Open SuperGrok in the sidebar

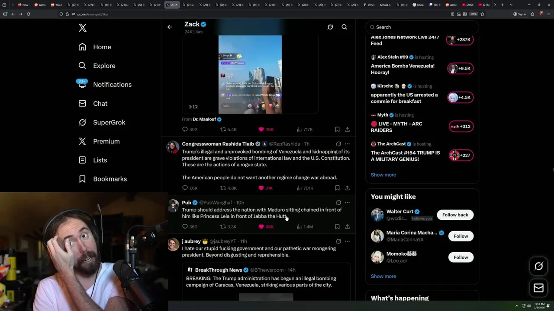point(102,122)
